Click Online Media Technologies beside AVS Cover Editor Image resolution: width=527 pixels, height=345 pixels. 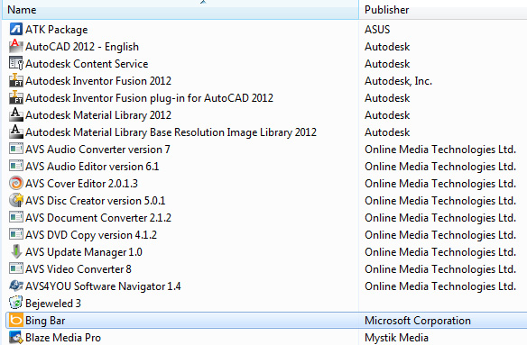click(x=440, y=184)
